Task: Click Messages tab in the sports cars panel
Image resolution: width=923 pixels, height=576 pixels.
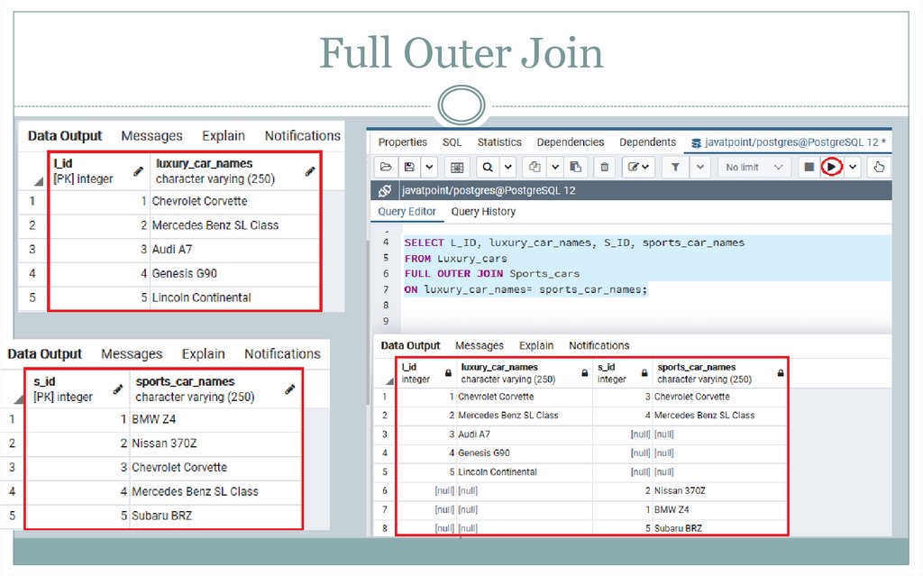Action: [x=132, y=354]
